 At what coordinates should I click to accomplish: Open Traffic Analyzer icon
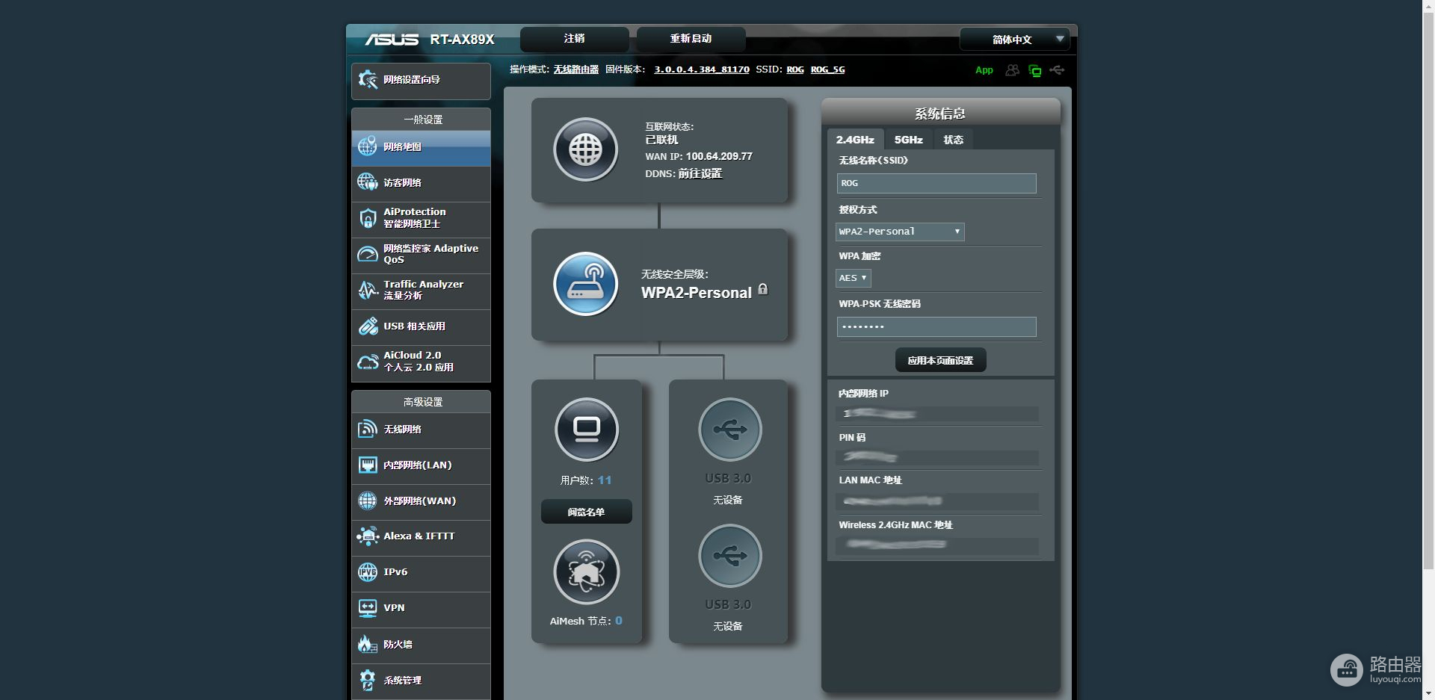tap(367, 290)
